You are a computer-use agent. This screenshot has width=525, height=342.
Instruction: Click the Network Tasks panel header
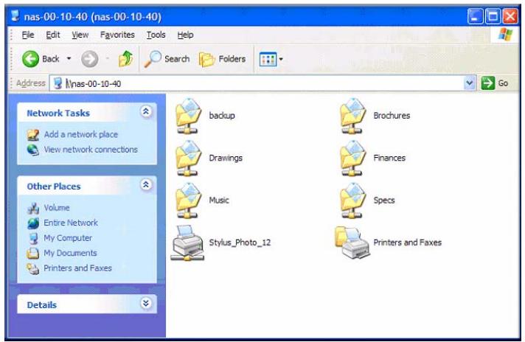click(x=87, y=113)
